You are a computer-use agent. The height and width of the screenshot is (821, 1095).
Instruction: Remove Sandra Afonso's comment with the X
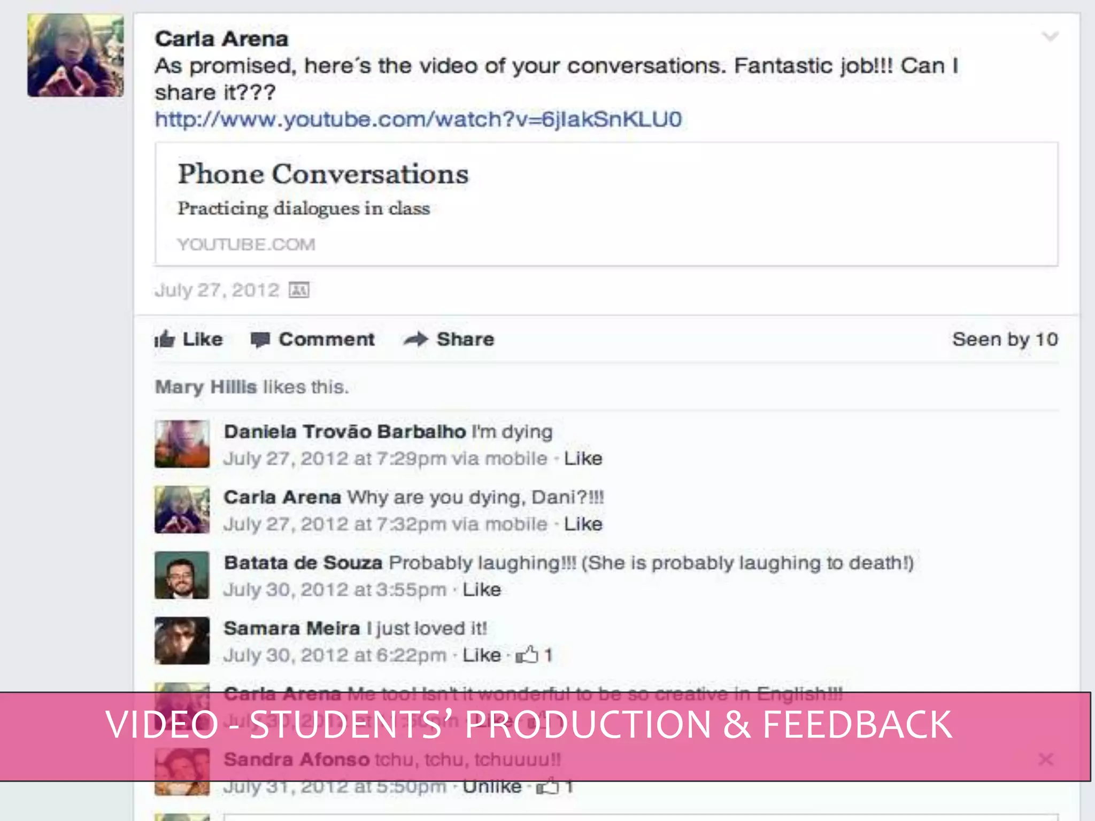(1046, 759)
